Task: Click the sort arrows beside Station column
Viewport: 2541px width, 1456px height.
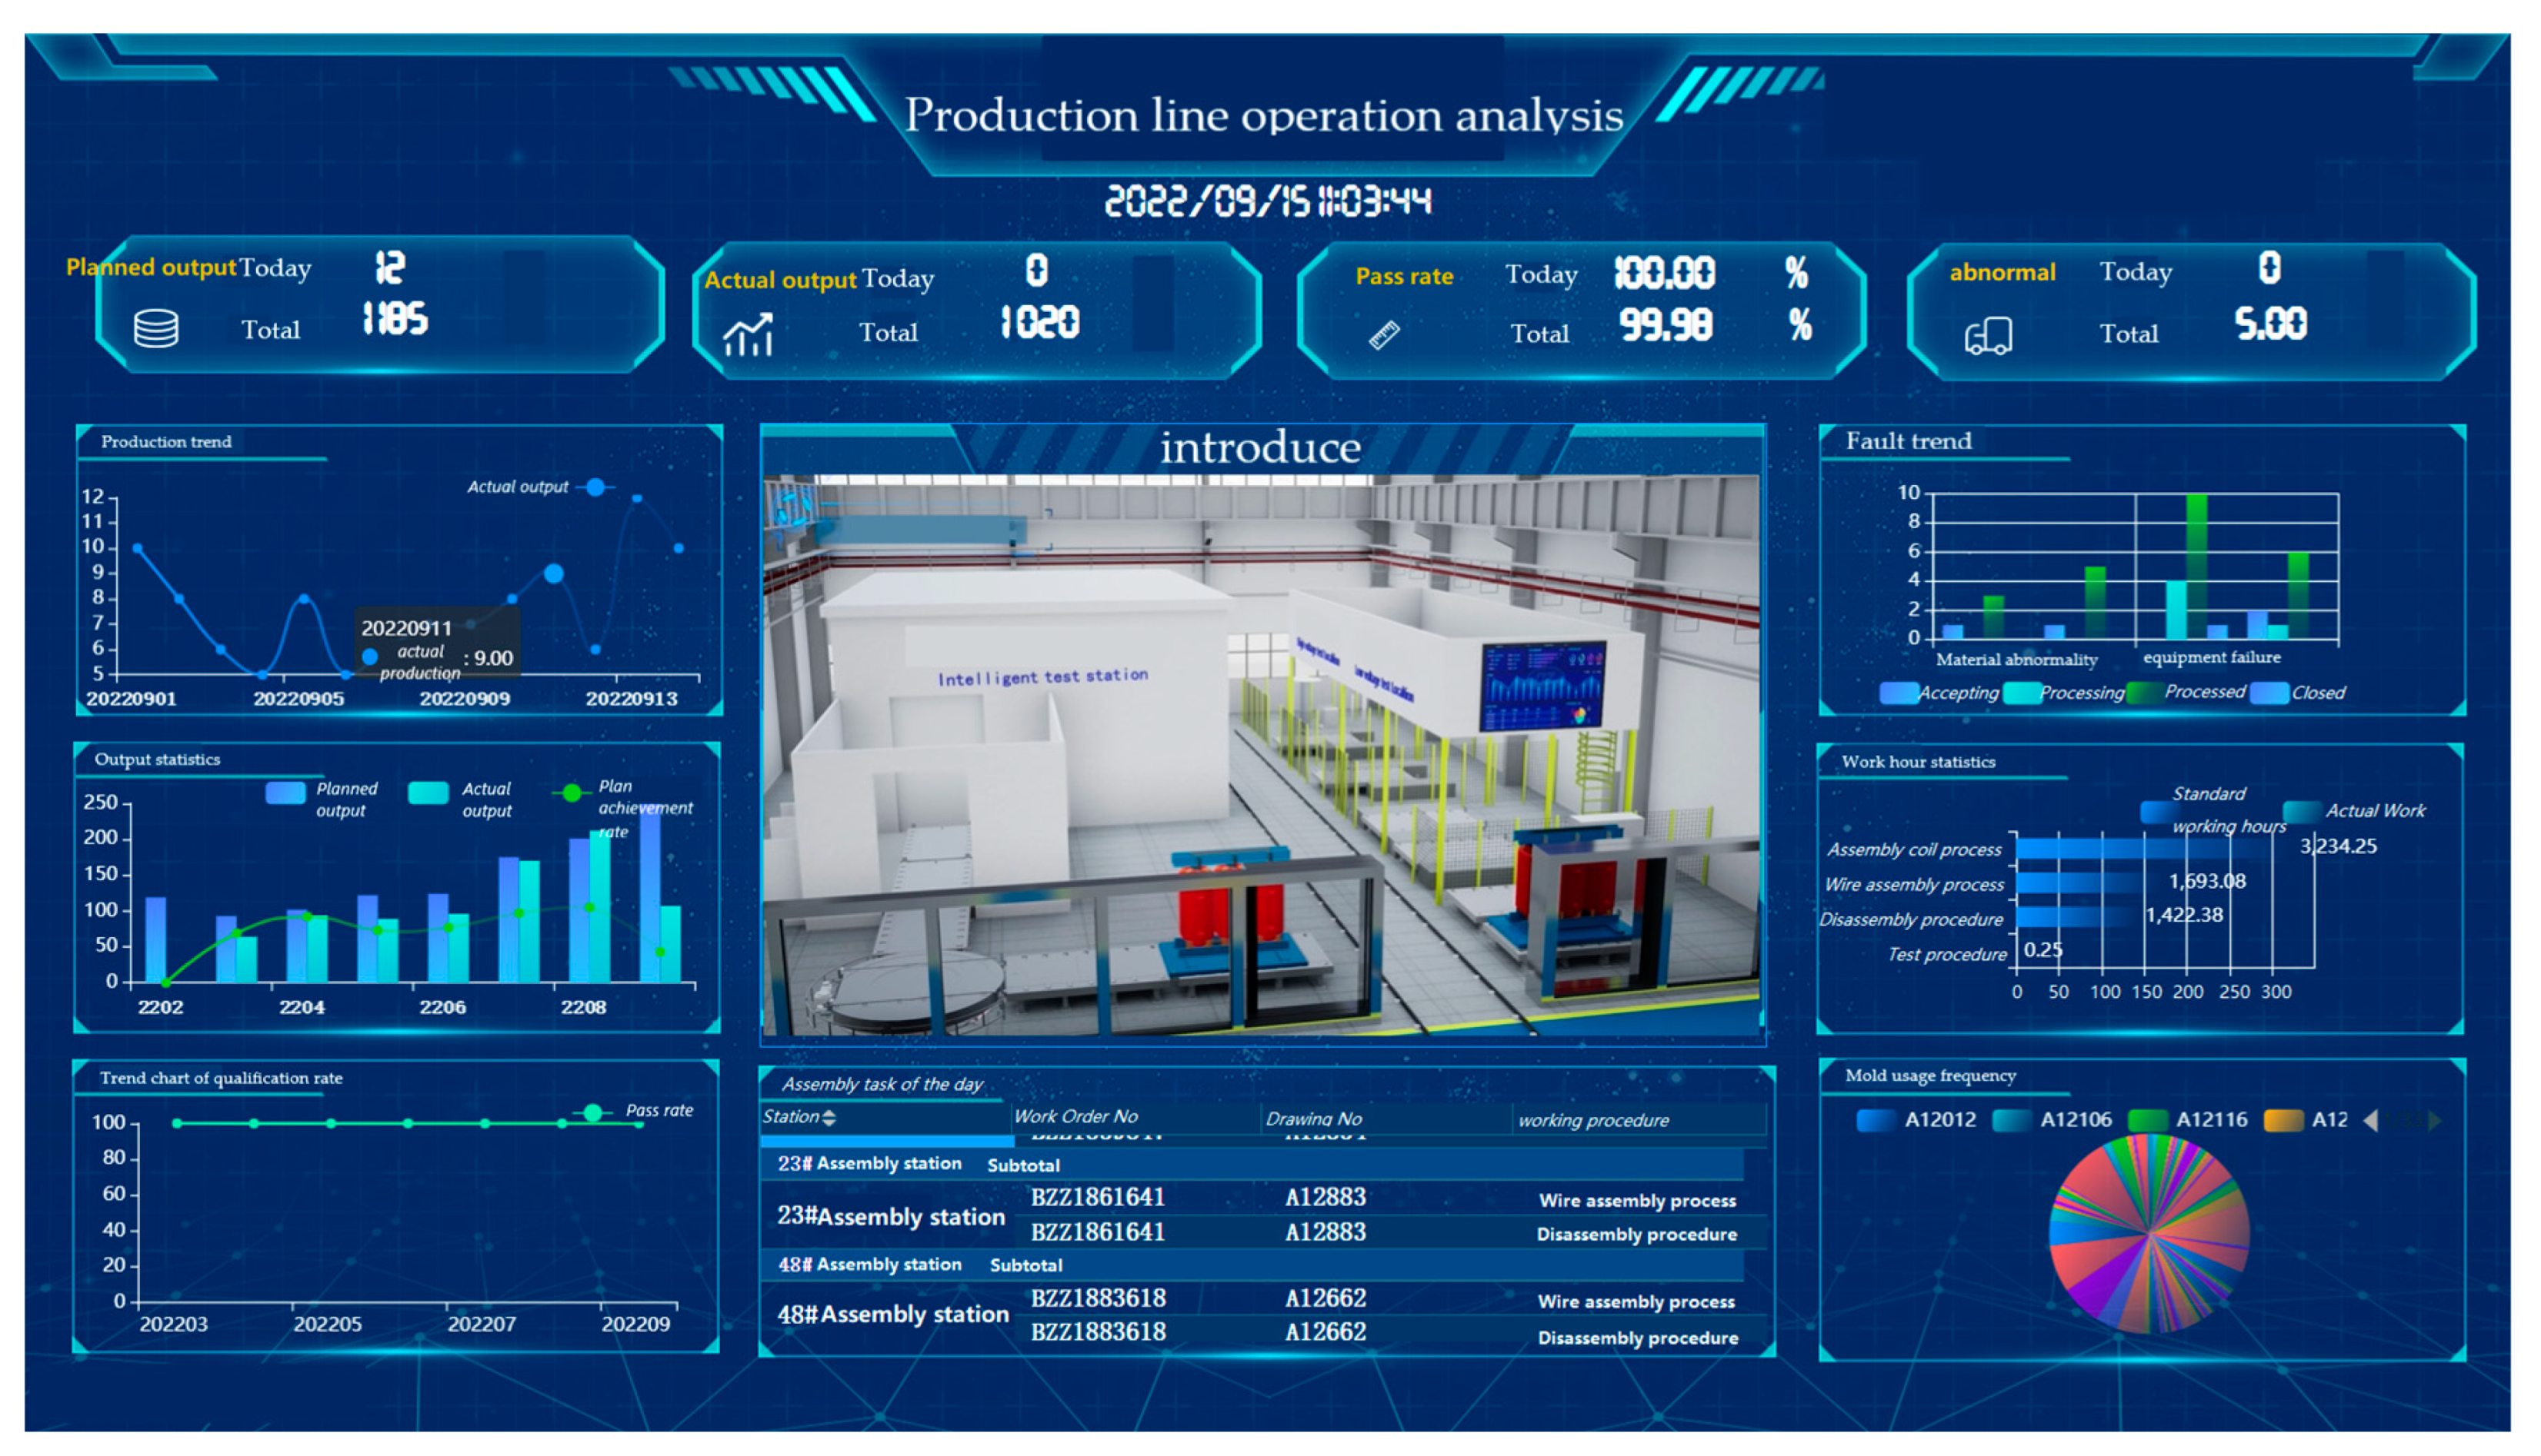Action: tap(829, 1117)
